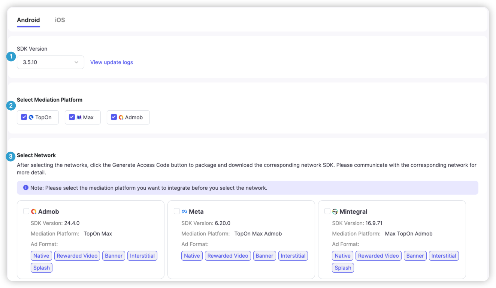Select the Android tab

click(28, 20)
